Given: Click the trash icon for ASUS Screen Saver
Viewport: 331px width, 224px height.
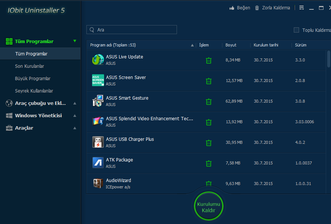Looking at the screenshot, I should click(209, 81).
